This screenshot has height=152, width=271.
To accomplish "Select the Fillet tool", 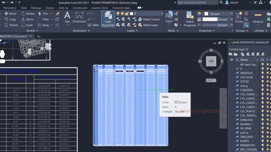I will tap(43, 19).
